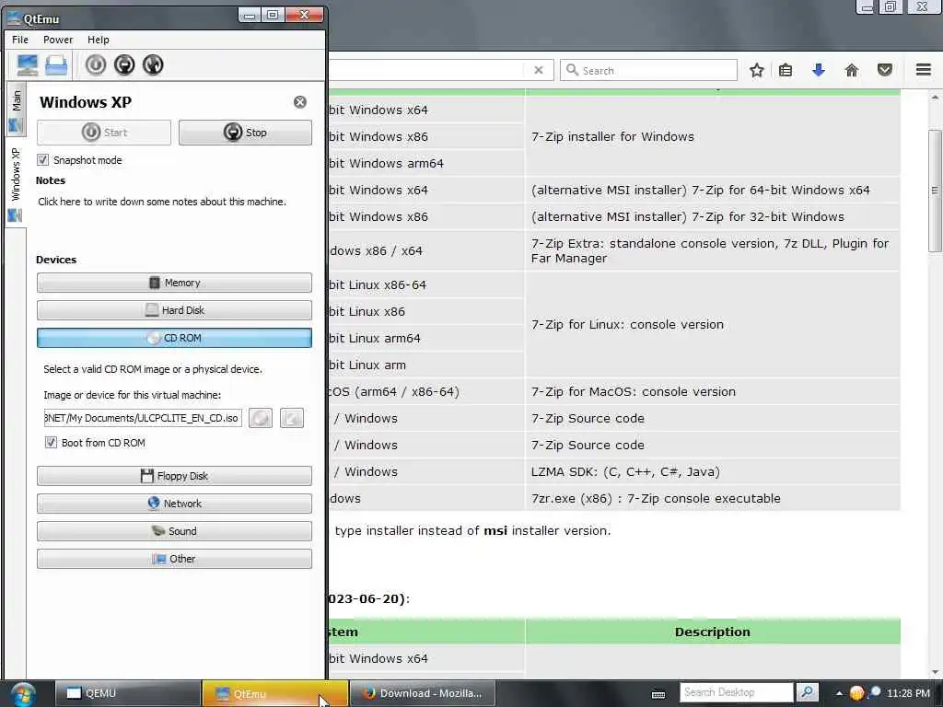Expand the Memory device section
Screen dimensions: 943x707
[x=174, y=283]
